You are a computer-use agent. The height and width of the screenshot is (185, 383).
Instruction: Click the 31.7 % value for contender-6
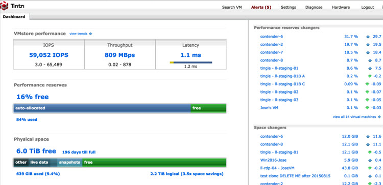(x=351, y=37)
